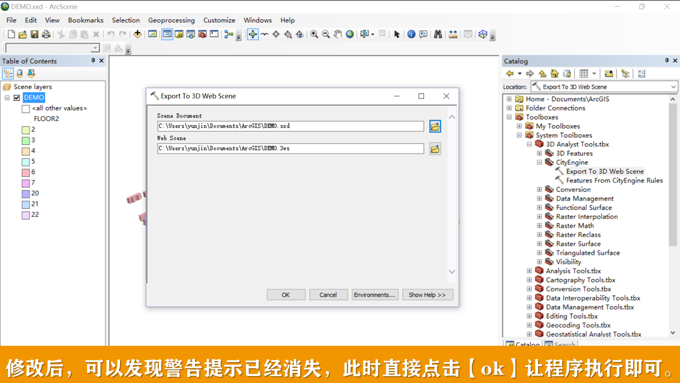Open a scene document with the Open icon
Image resolution: width=680 pixels, height=383 pixels.
22,35
